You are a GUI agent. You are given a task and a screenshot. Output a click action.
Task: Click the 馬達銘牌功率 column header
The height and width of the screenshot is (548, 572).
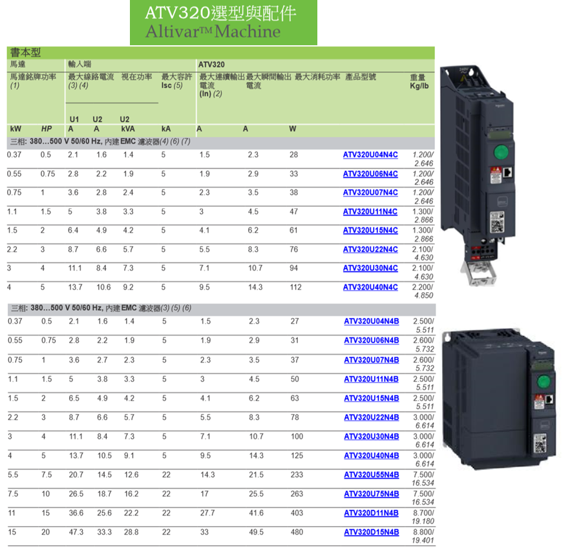point(33,81)
